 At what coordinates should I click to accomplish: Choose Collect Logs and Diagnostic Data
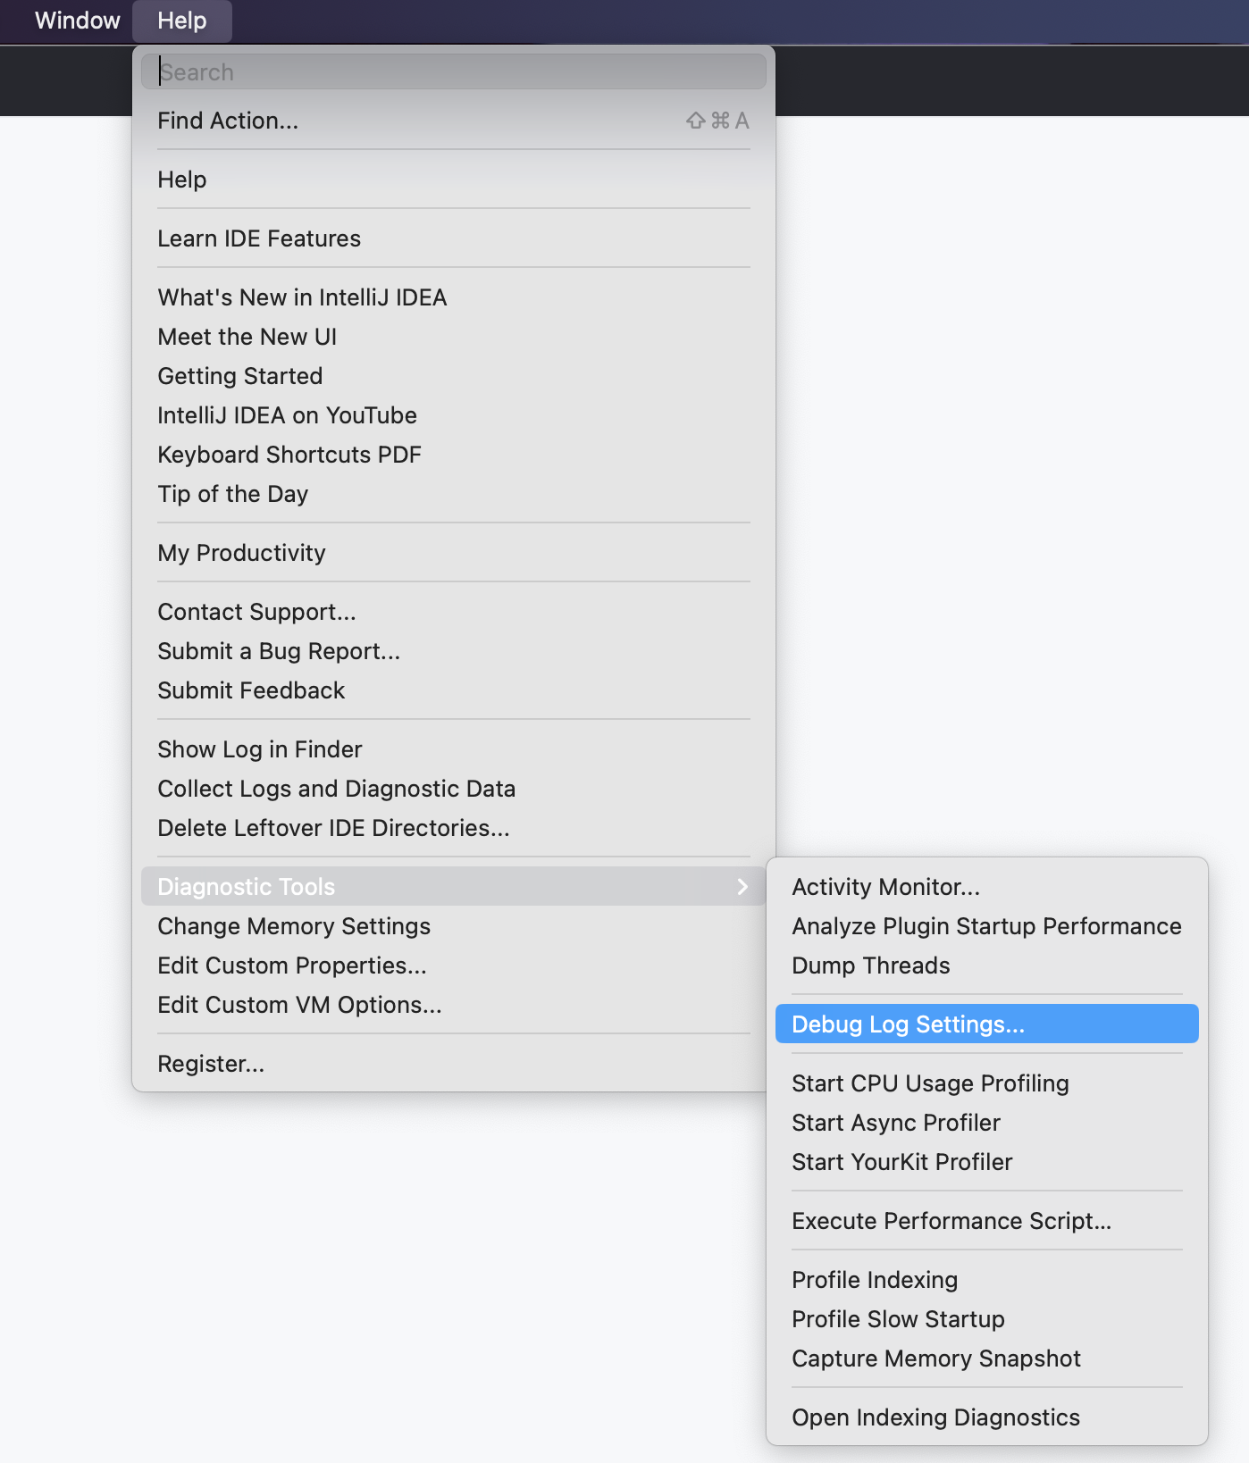pos(337,789)
